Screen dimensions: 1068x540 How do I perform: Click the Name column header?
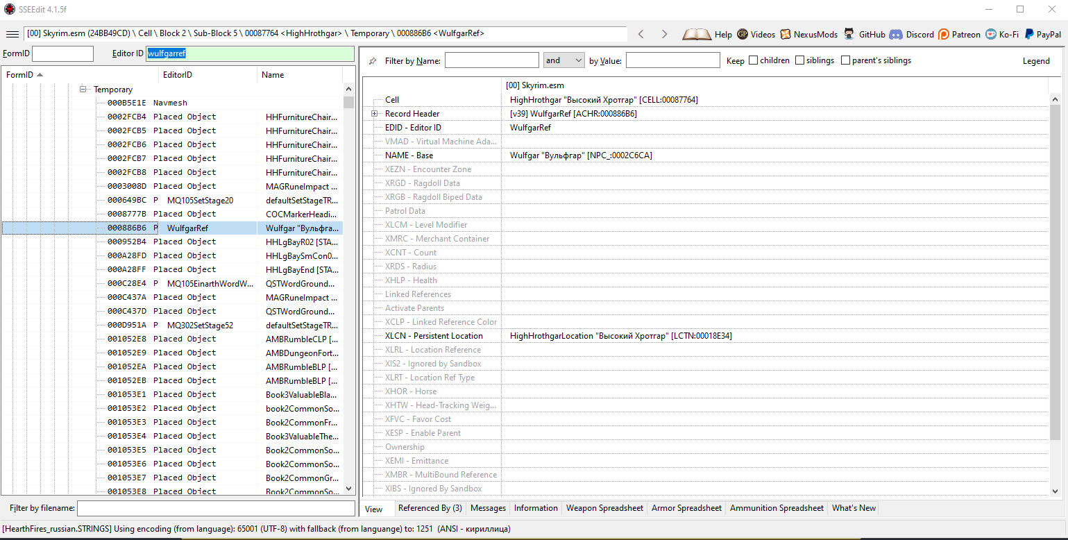(x=300, y=75)
